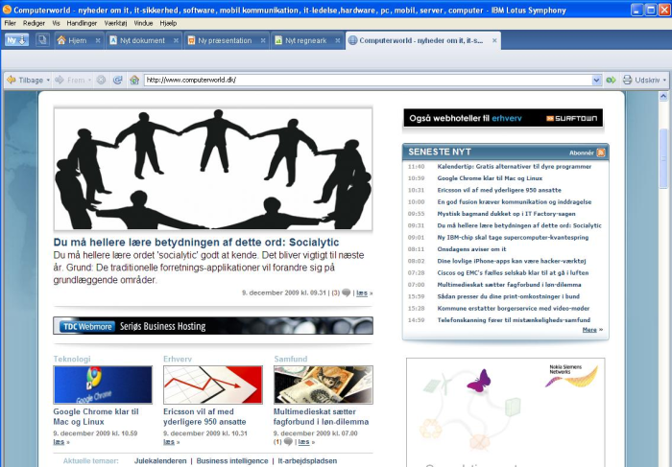Click the Frem forward arrow icon

pyautogui.click(x=60, y=80)
